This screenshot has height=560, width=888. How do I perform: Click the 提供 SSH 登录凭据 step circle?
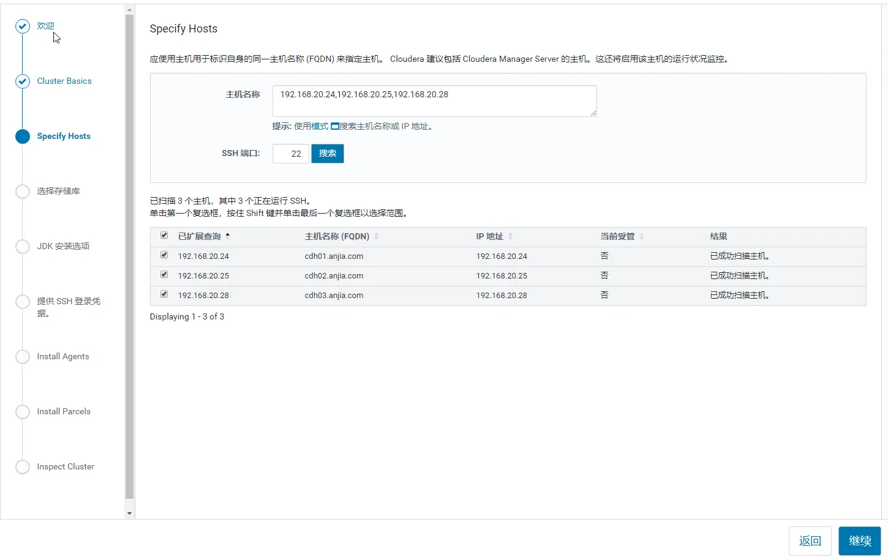pyautogui.click(x=23, y=302)
